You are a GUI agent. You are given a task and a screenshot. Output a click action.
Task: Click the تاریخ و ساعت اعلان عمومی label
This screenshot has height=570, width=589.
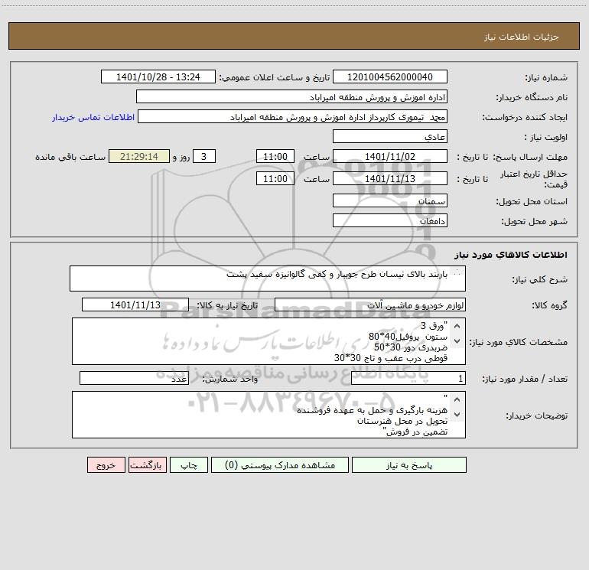[275, 77]
